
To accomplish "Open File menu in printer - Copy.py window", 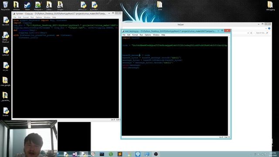I will click(15, 17).
